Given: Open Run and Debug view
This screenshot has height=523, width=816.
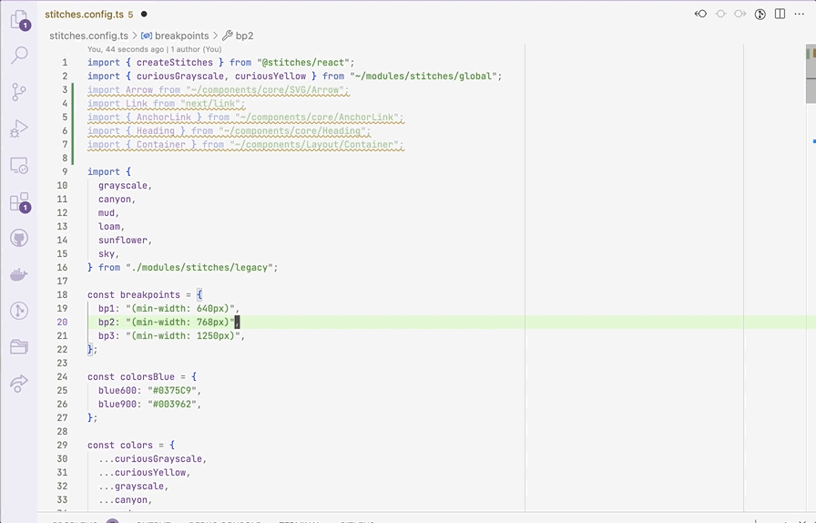Looking at the screenshot, I should tap(18, 128).
